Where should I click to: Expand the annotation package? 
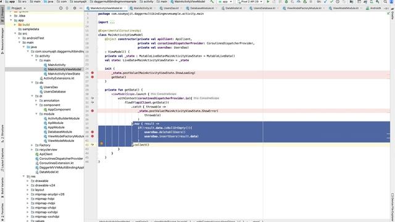[36, 101]
